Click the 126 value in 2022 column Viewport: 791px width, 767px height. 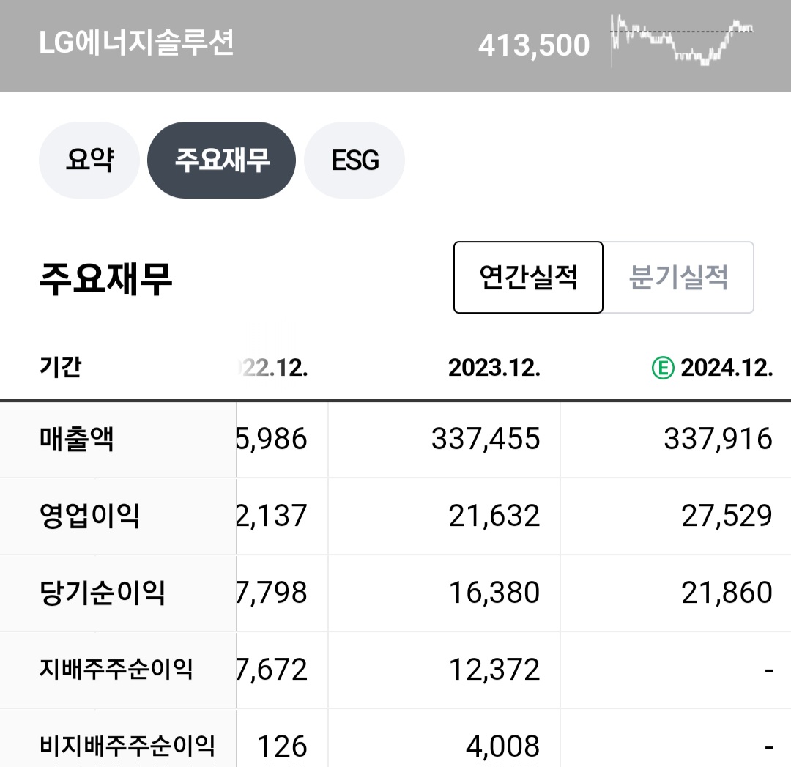point(282,746)
